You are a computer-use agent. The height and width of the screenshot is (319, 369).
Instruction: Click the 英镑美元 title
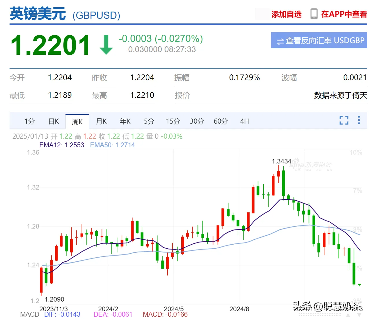click(38, 14)
